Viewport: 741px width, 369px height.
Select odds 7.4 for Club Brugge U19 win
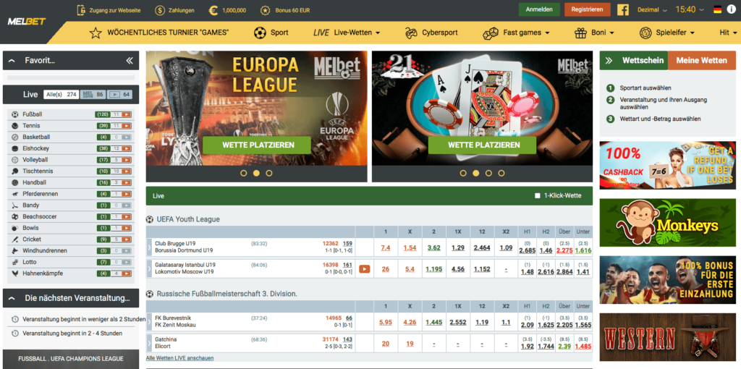[386, 247]
